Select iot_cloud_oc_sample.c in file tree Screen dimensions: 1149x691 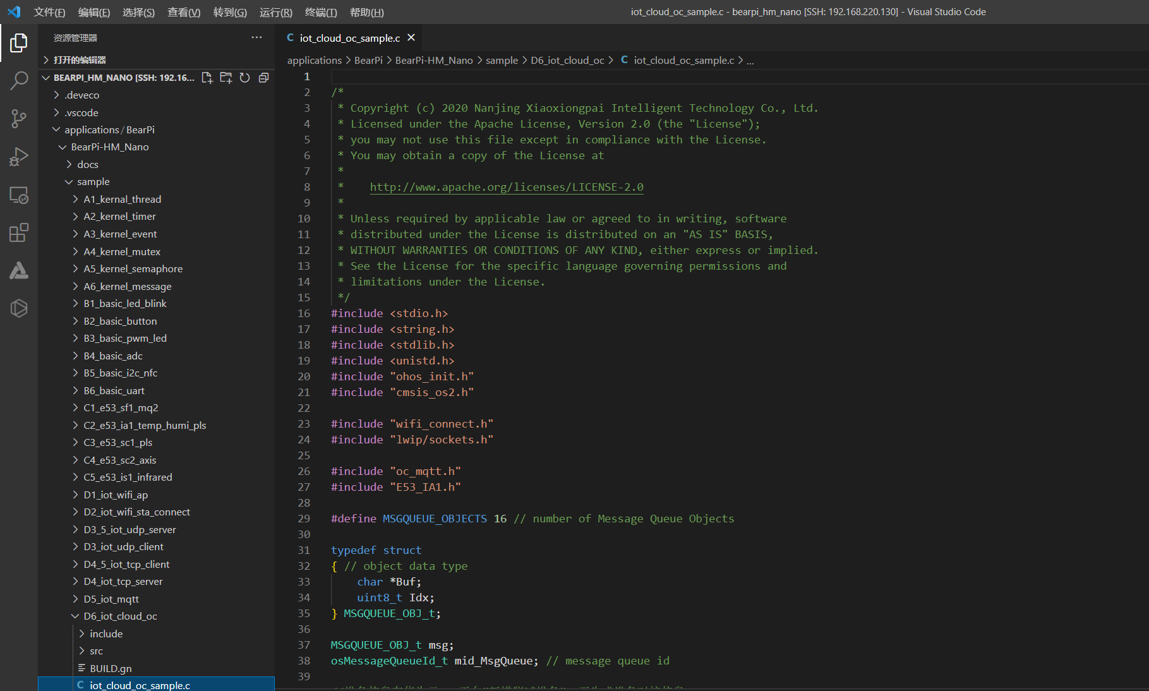pyautogui.click(x=156, y=685)
